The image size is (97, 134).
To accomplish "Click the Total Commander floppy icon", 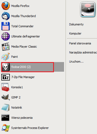I will coord(6,26).
